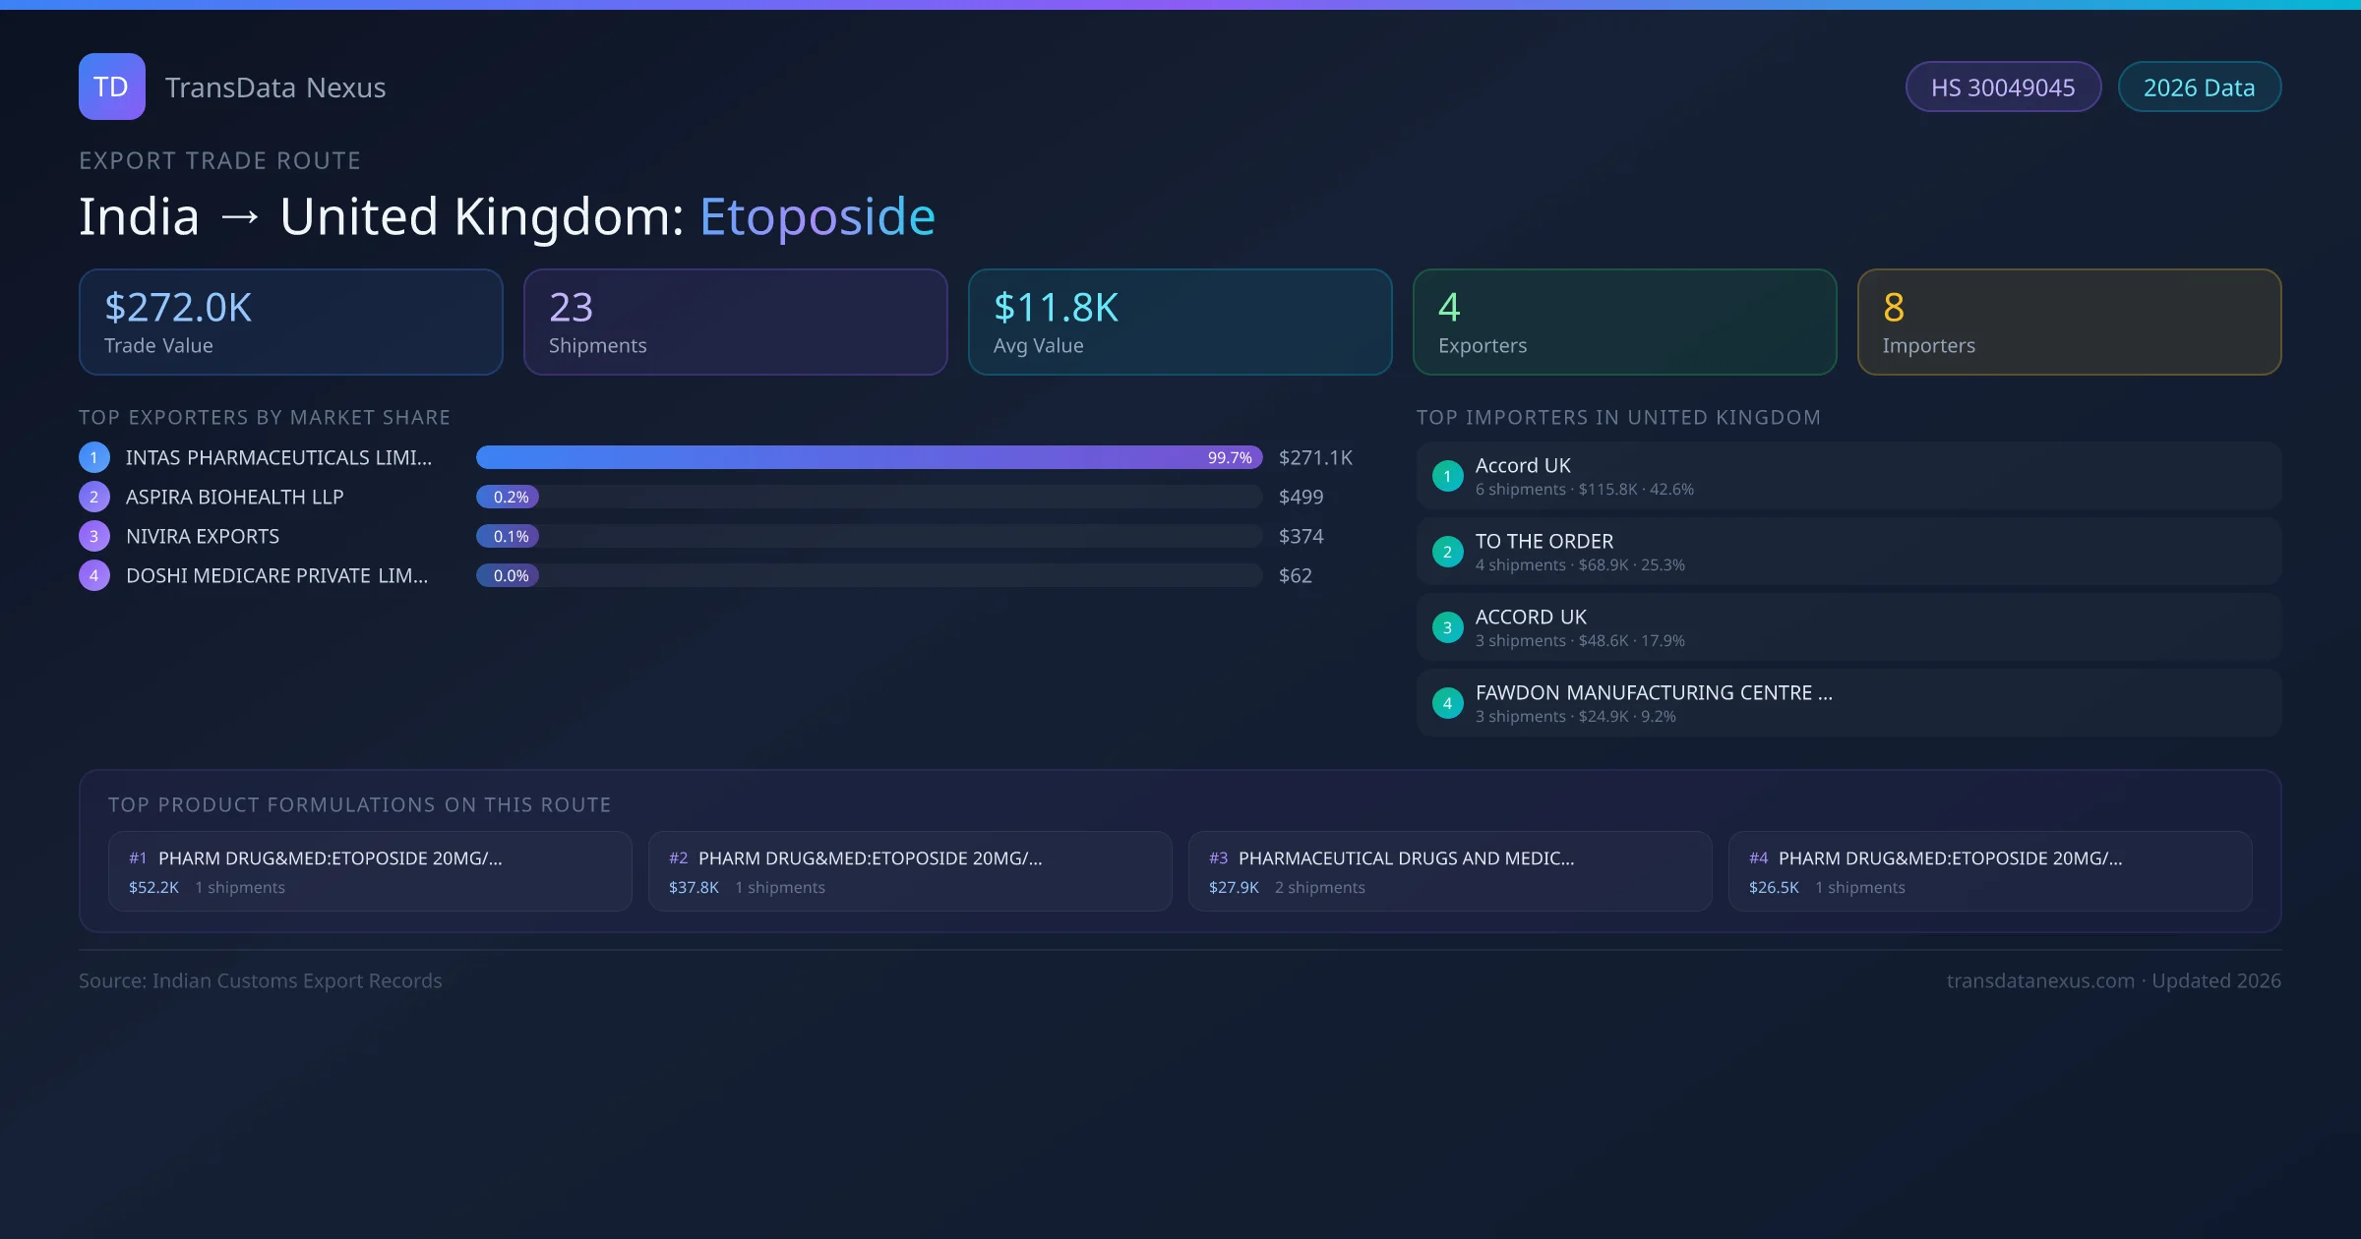Open #1 Etoposide formulation card $52.2K
This screenshot has width=2361, height=1239.
point(370,871)
